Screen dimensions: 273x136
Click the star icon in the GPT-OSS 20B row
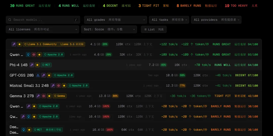pos(49,75)
